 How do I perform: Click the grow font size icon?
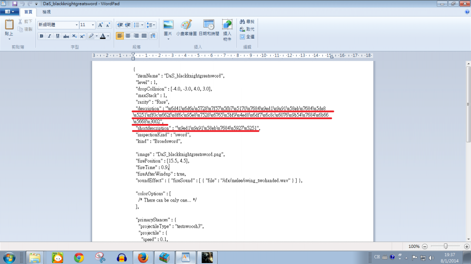pyautogui.click(x=101, y=25)
